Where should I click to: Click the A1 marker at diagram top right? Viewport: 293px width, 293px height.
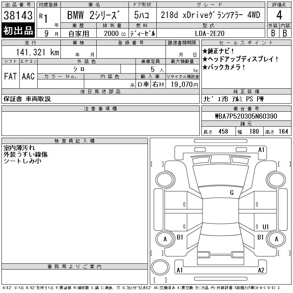pos(262,149)
